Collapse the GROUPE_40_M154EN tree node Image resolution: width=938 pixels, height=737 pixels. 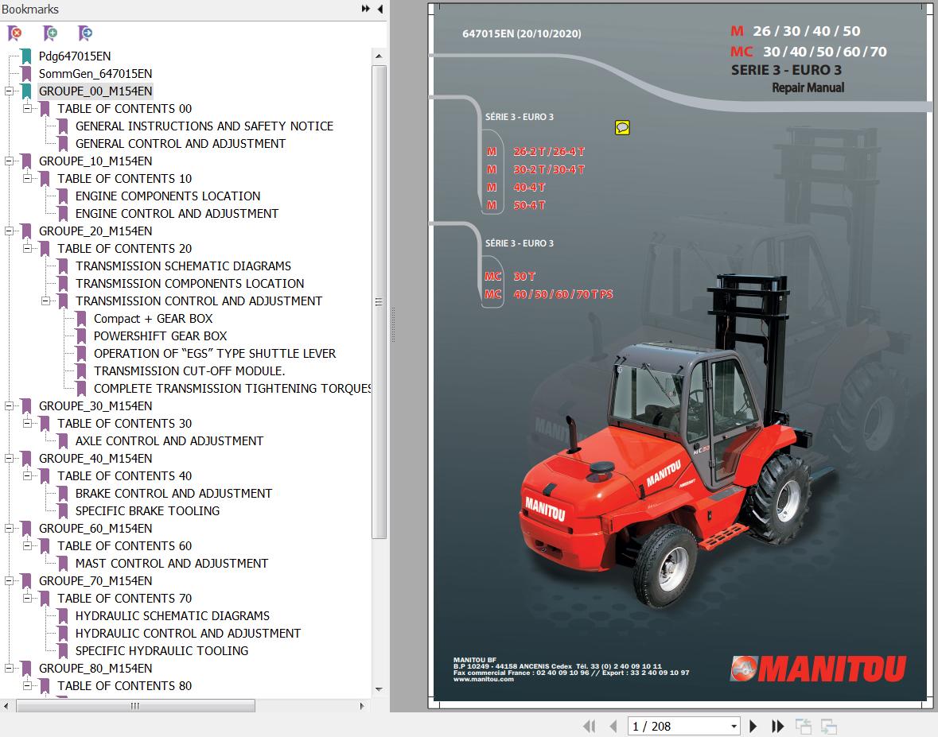point(9,459)
